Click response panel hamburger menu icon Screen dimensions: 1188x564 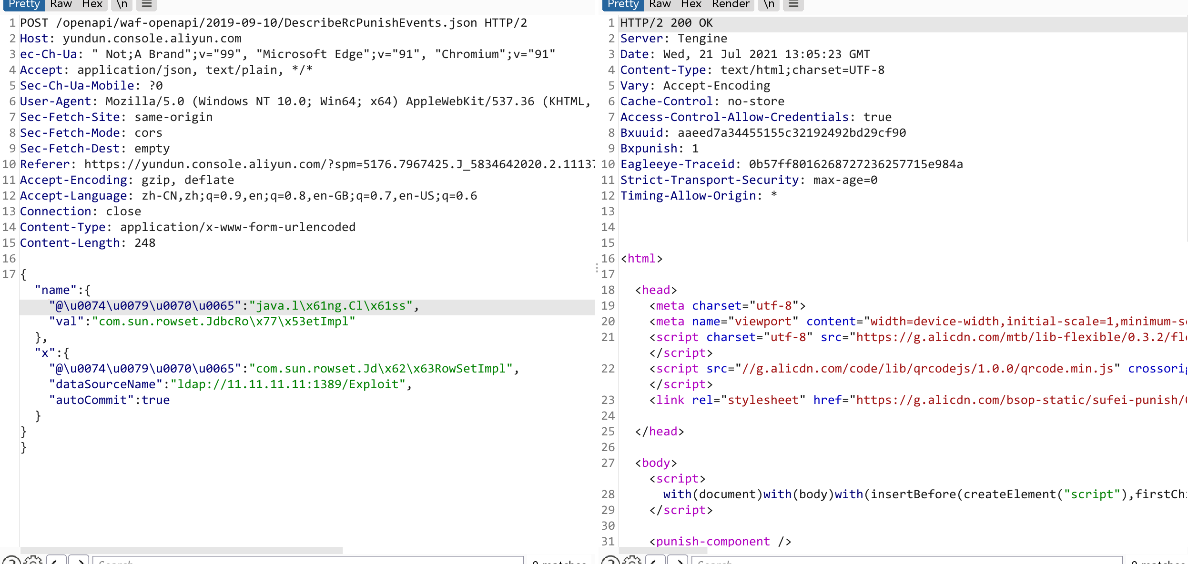pyautogui.click(x=793, y=4)
